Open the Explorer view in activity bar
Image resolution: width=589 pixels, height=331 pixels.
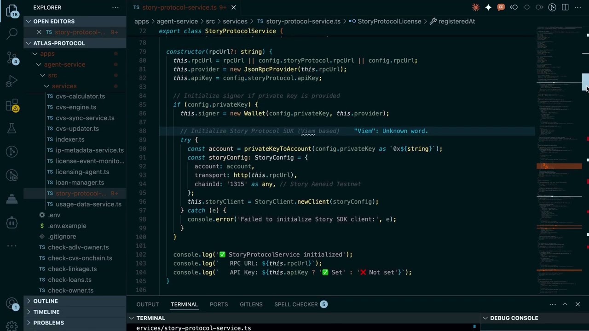[12, 11]
